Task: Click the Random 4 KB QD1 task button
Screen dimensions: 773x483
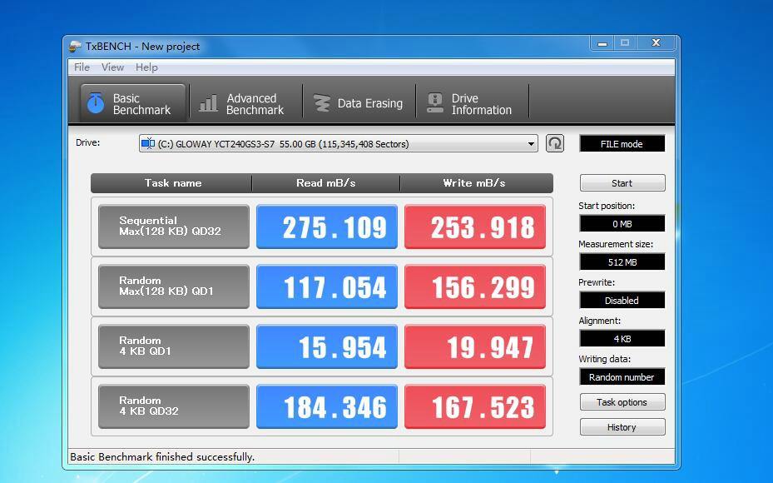Action: click(174, 346)
